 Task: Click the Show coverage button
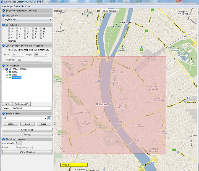click(27, 152)
